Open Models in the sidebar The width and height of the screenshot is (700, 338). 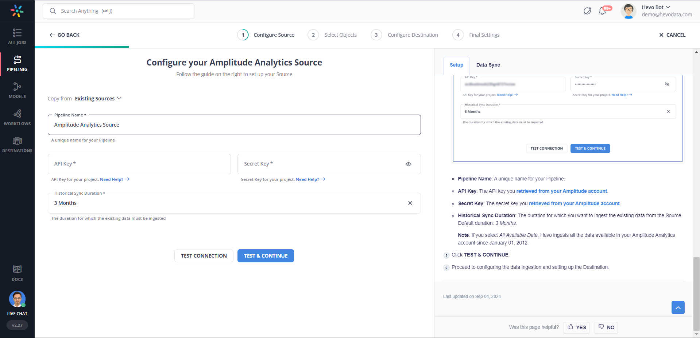(x=17, y=90)
